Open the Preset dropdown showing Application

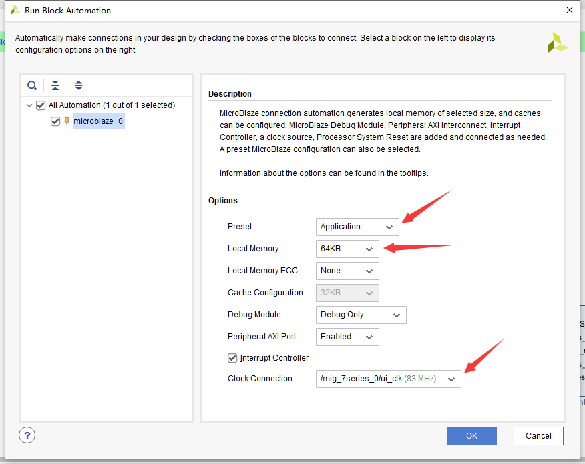(x=357, y=227)
